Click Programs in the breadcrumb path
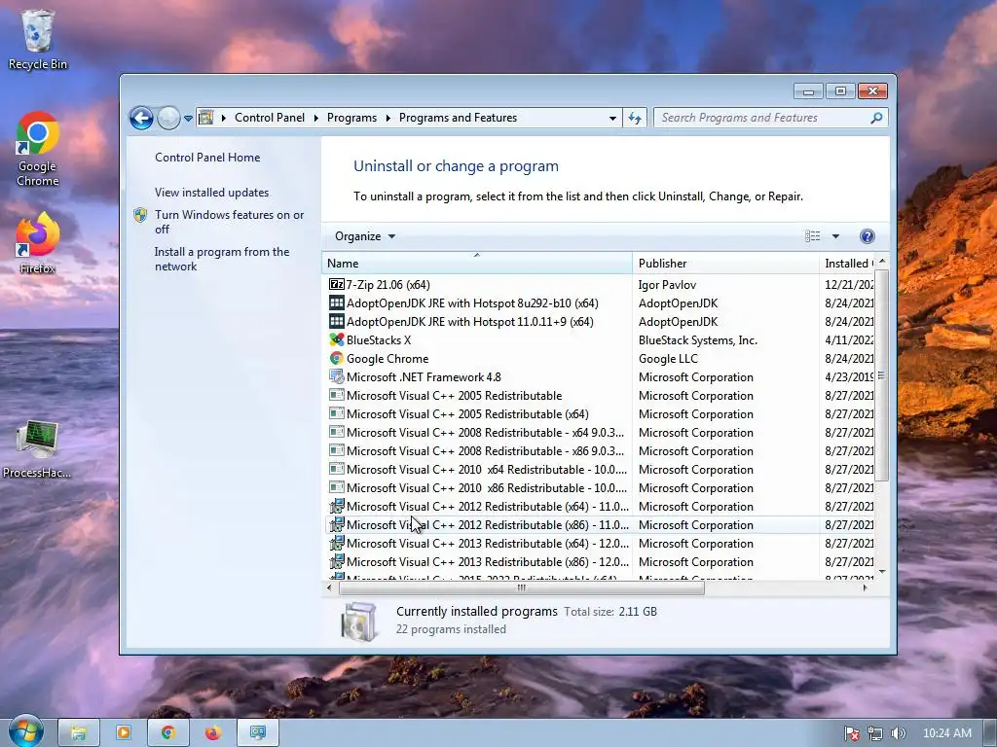Viewport: 997px width, 747px height. pos(351,118)
